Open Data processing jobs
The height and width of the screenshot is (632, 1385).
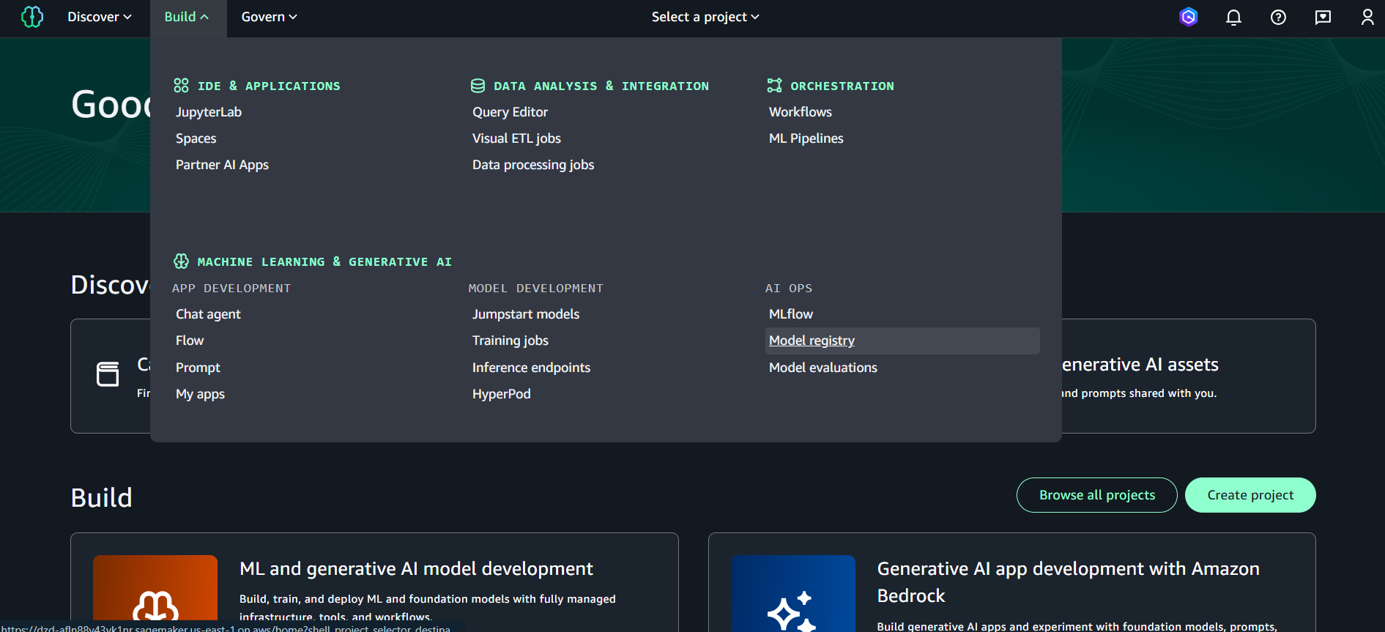click(533, 165)
